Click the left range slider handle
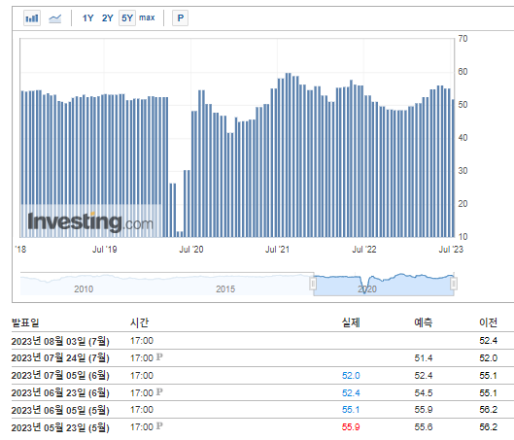Viewport: 514px width, 440px height. point(313,284)
